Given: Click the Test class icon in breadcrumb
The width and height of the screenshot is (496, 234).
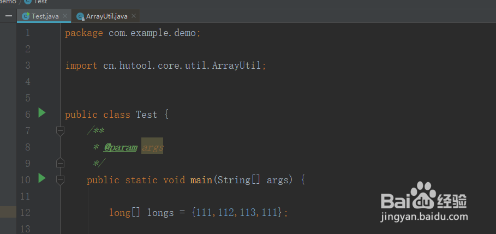Looking at the screenshot, I should (x=28, y=2).
